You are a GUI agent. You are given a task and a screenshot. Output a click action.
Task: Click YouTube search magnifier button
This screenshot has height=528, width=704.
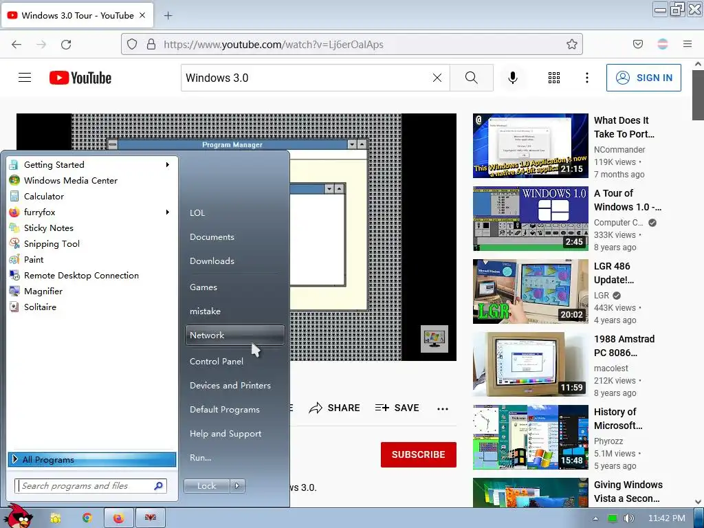pos(472,78)
